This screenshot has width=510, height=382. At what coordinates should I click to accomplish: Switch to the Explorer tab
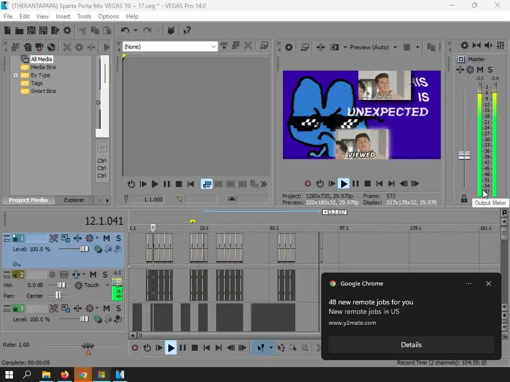point(74,200)
